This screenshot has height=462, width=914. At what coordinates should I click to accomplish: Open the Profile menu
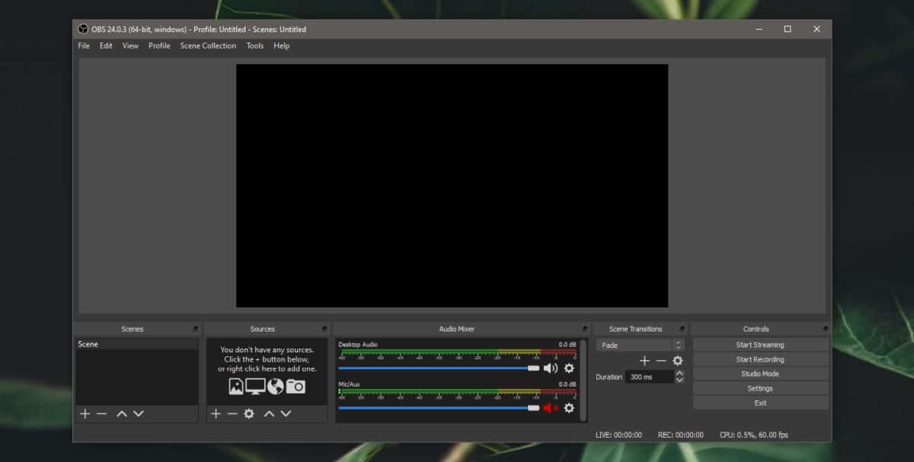coord(159,46)
